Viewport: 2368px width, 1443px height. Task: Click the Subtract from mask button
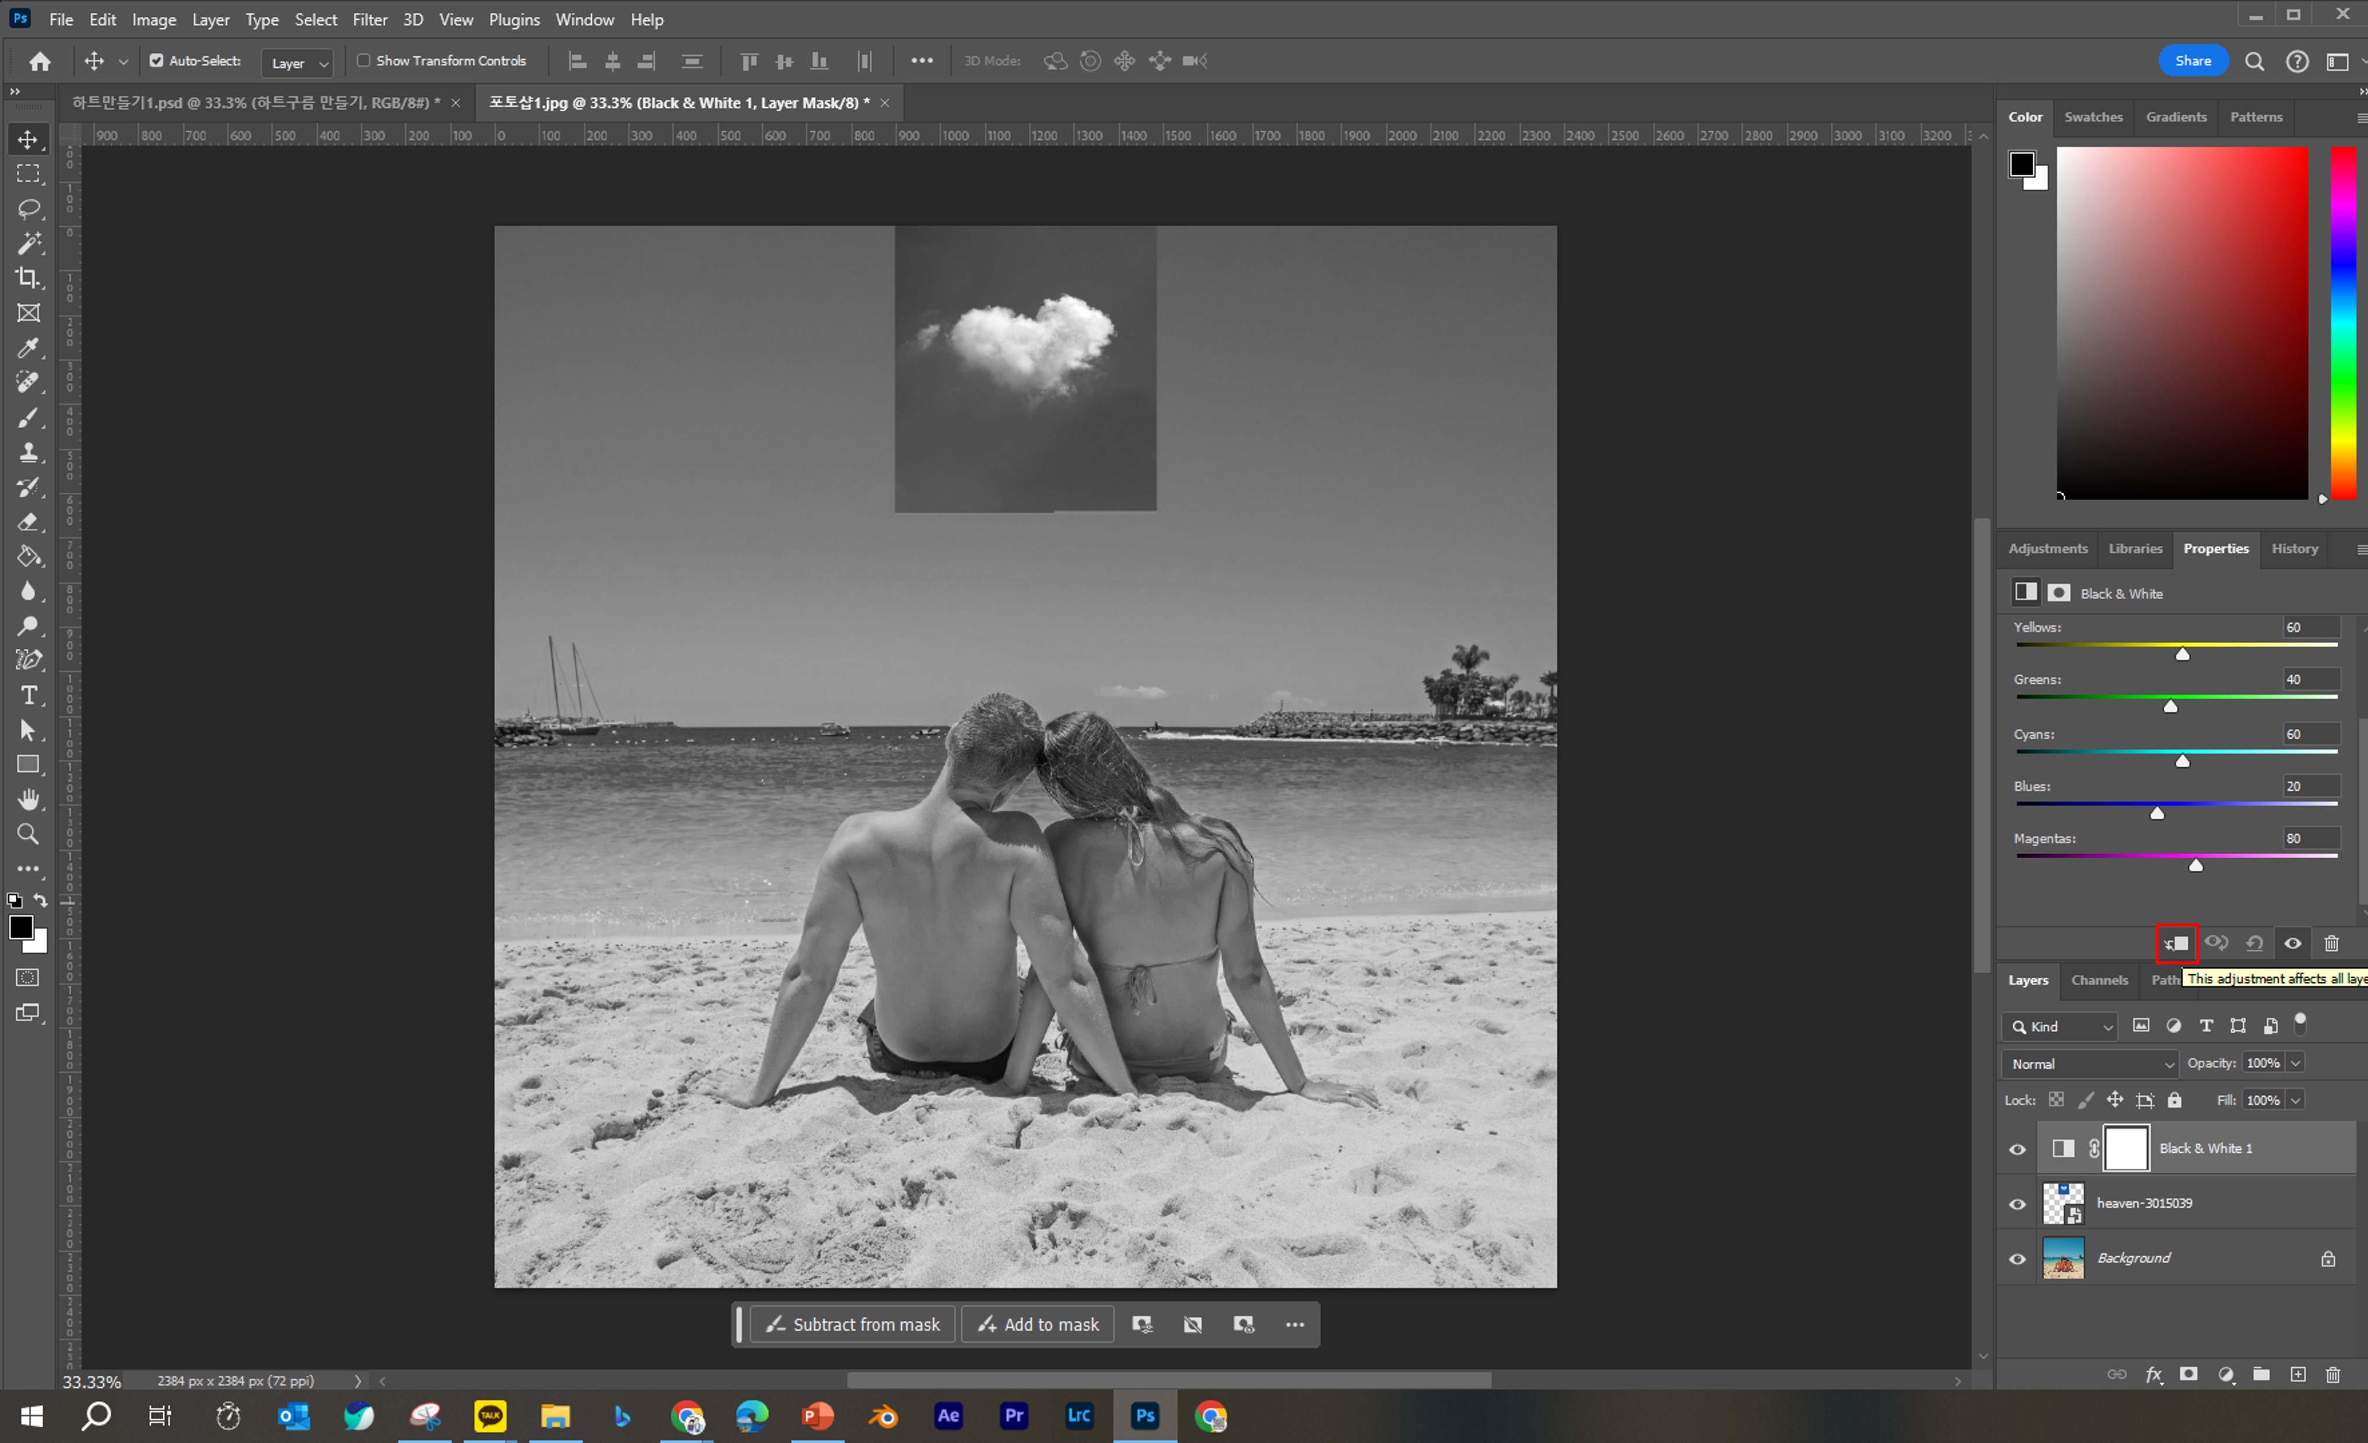coord(853,1324)
